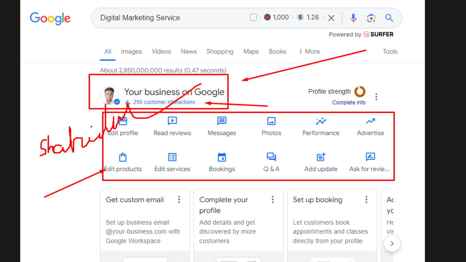Click the carousel arrow to reveal more cards
This screenshot has height=262, width=466.
392,243
